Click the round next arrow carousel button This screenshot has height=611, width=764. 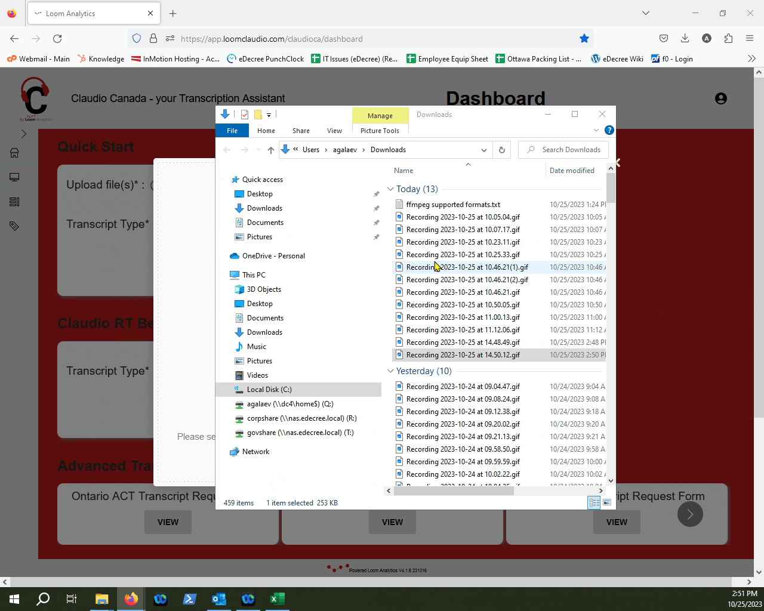[x=690, y=514]
